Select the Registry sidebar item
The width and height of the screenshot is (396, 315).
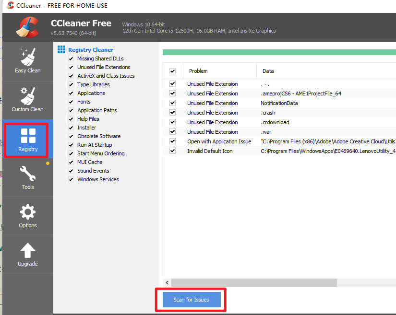27,140
